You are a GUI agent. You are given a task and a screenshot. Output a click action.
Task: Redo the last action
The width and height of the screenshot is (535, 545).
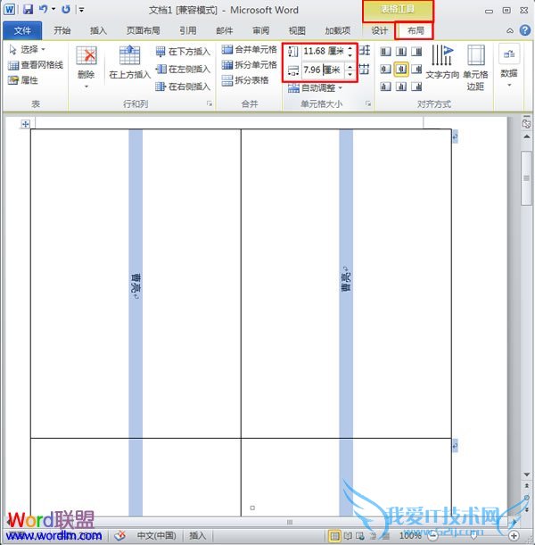[x=66, y=10]
